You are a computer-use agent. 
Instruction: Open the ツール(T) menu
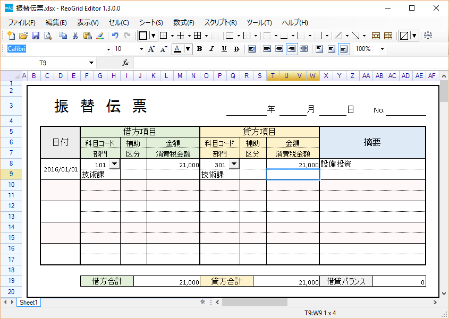pos(259,22)
